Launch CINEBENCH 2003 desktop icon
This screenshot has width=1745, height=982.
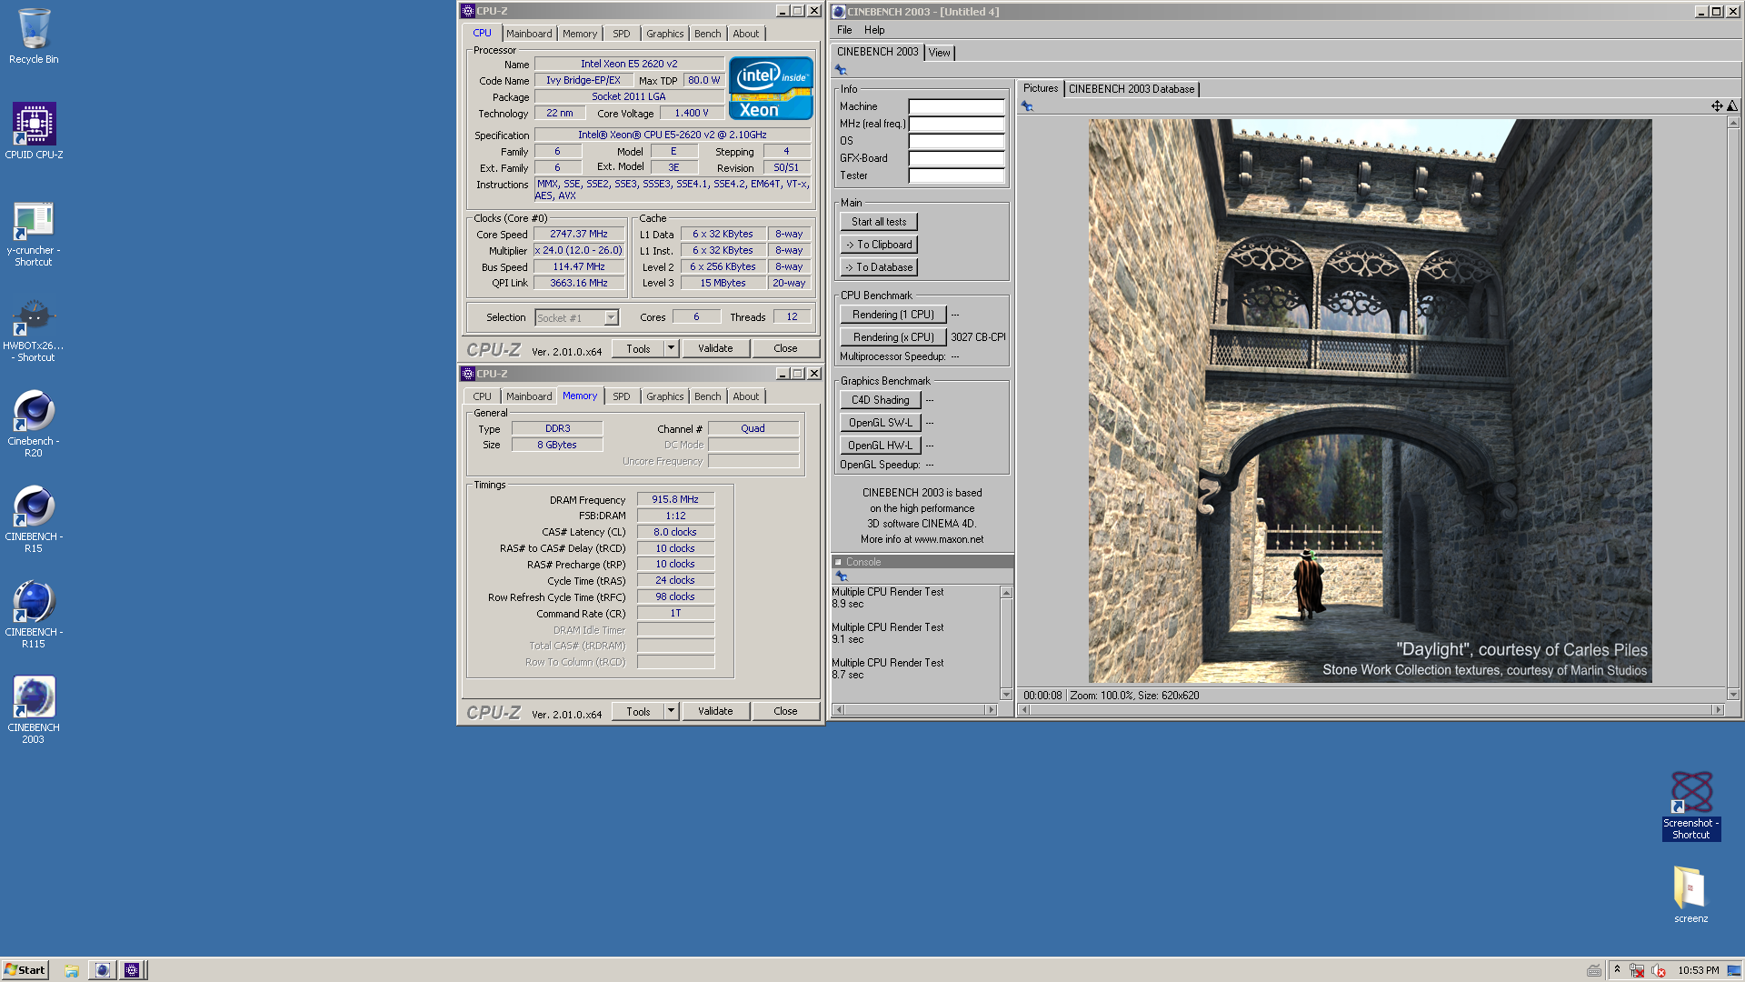34,711
